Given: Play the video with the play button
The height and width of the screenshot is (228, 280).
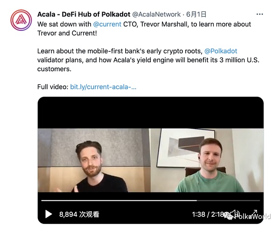Looking at the screenshot, I should click(x=49, y=214).
